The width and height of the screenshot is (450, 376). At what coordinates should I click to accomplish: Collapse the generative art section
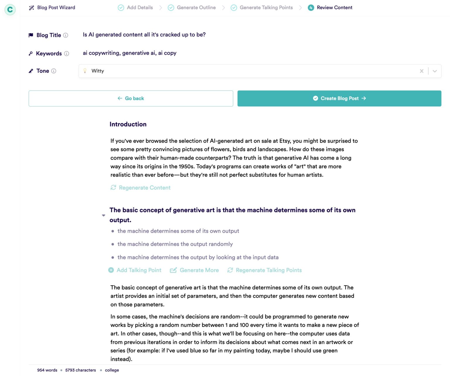pyautogui.click(x=103, y=215)
